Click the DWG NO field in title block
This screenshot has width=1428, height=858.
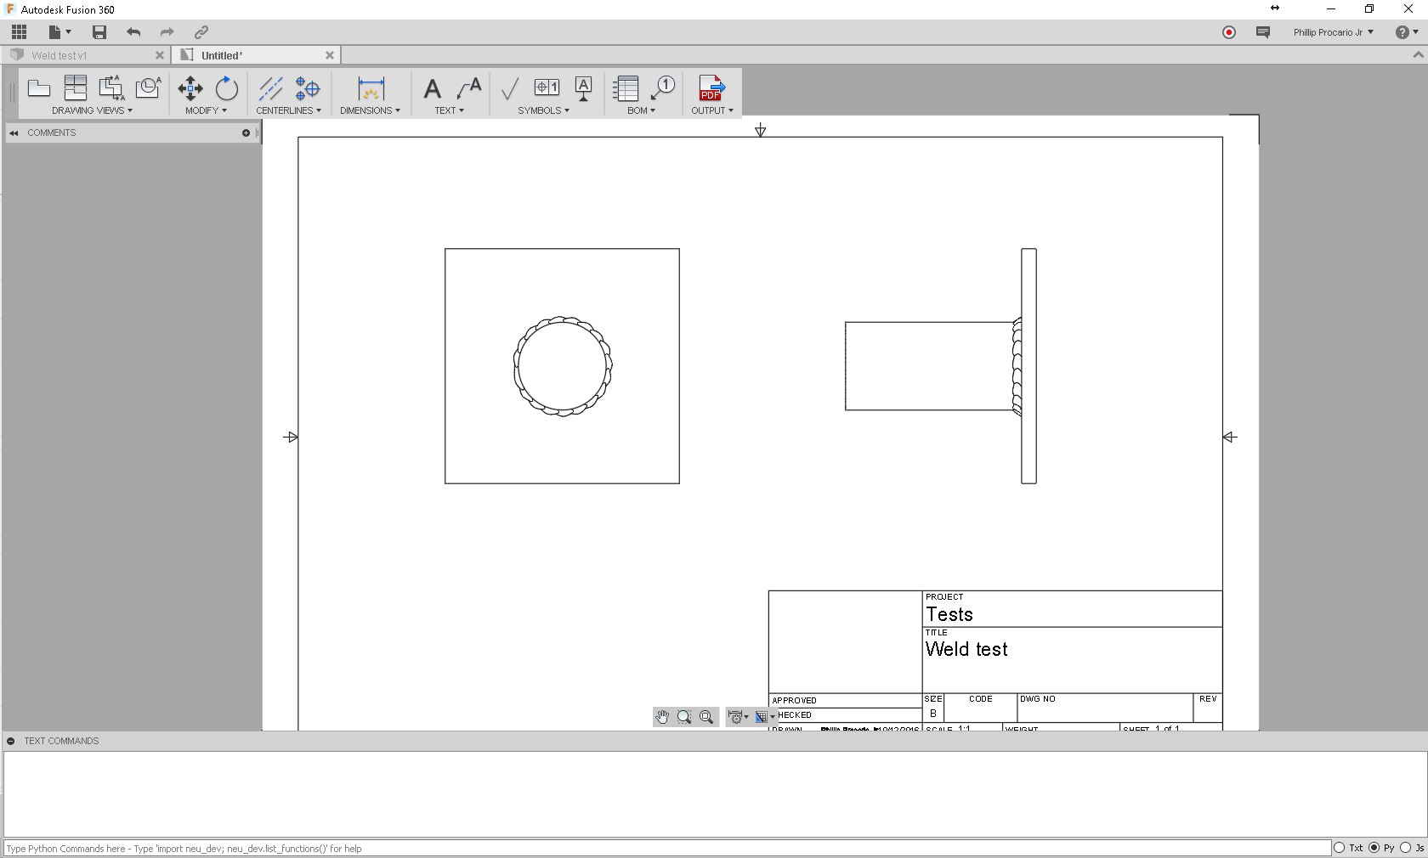[x=1105, y=708]
